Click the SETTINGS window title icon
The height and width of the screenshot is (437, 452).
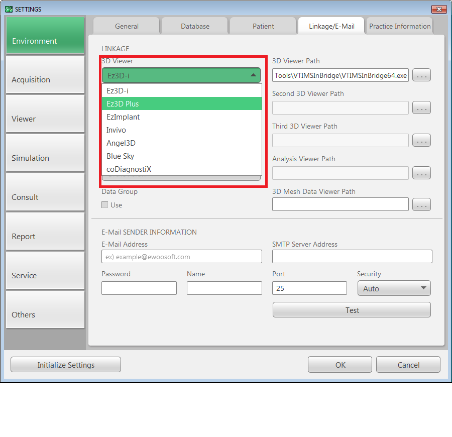pyautogui.click(x=9, y=9)
